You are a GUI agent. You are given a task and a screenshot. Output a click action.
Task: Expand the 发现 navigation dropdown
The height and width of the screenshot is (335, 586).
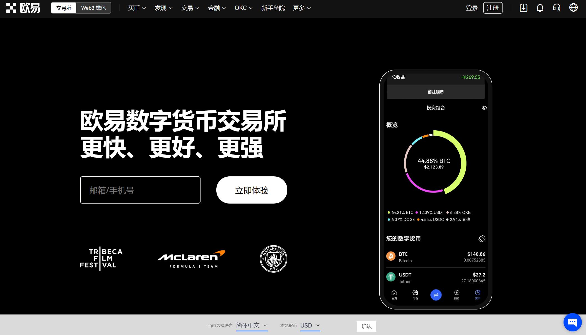[162, 8]
